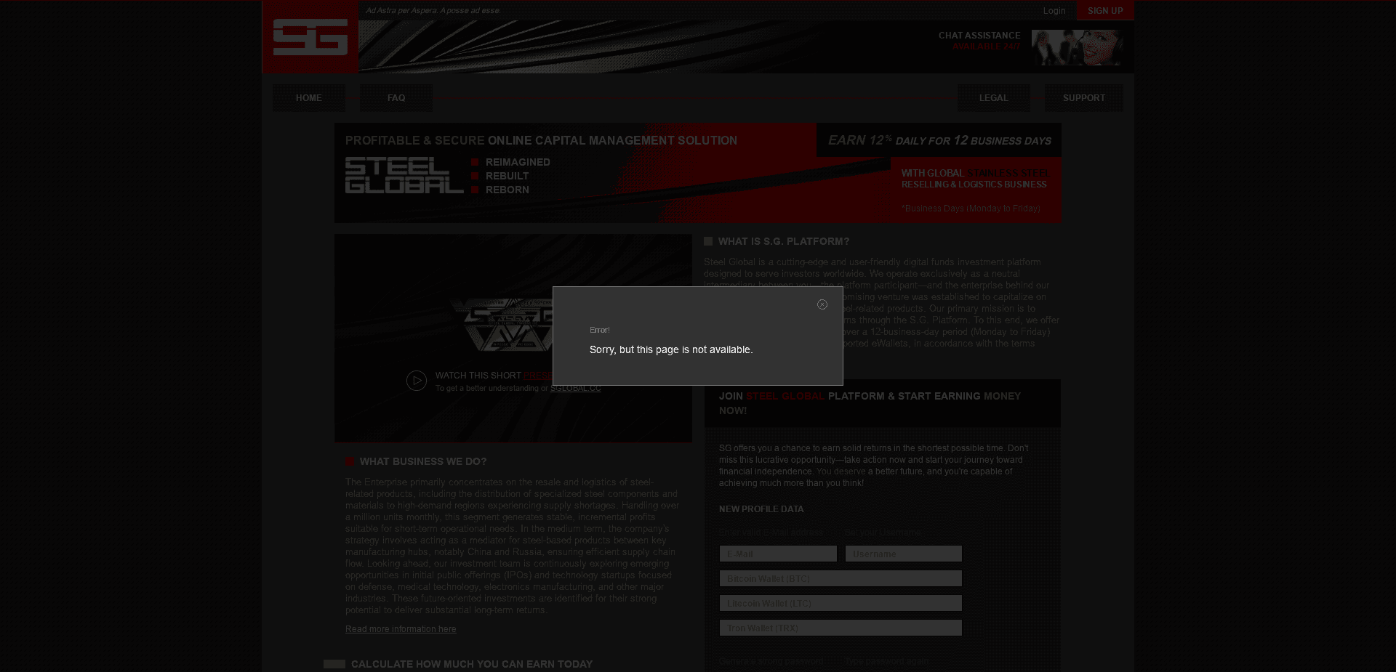Open the SUPPORT section
Image resolution: width=1396 pixels, height=672 pixels.
tap(1083, 97)
